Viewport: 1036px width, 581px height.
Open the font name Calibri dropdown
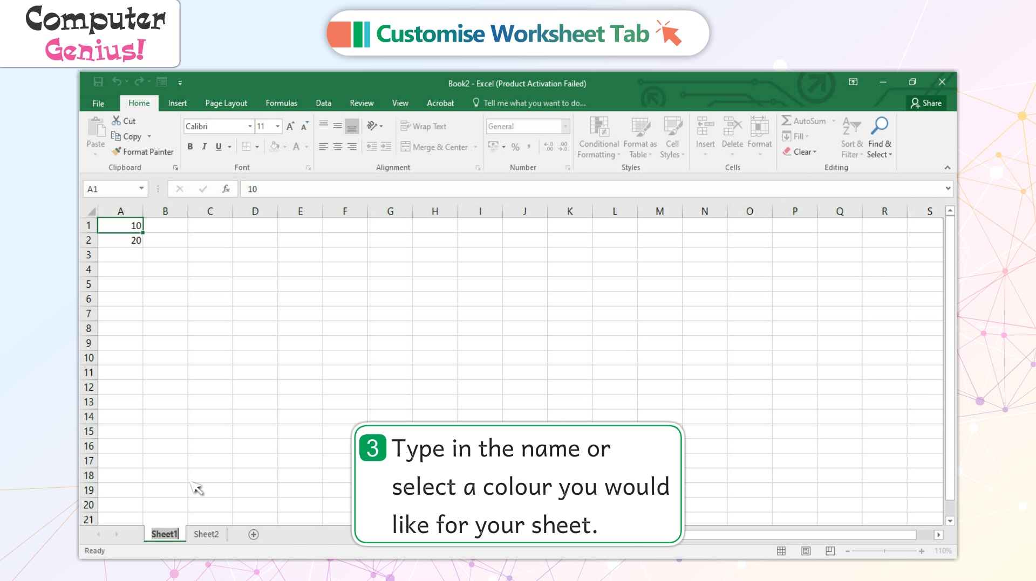(x=250, y=126)
